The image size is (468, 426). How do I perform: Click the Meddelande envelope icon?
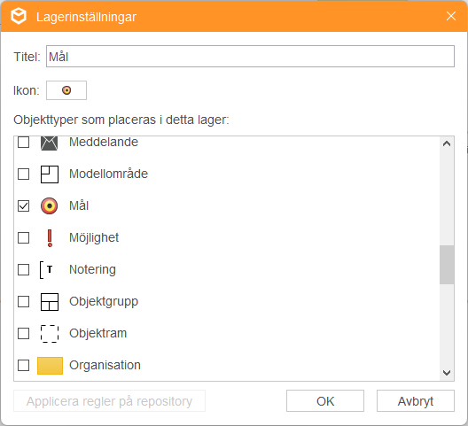50,143
